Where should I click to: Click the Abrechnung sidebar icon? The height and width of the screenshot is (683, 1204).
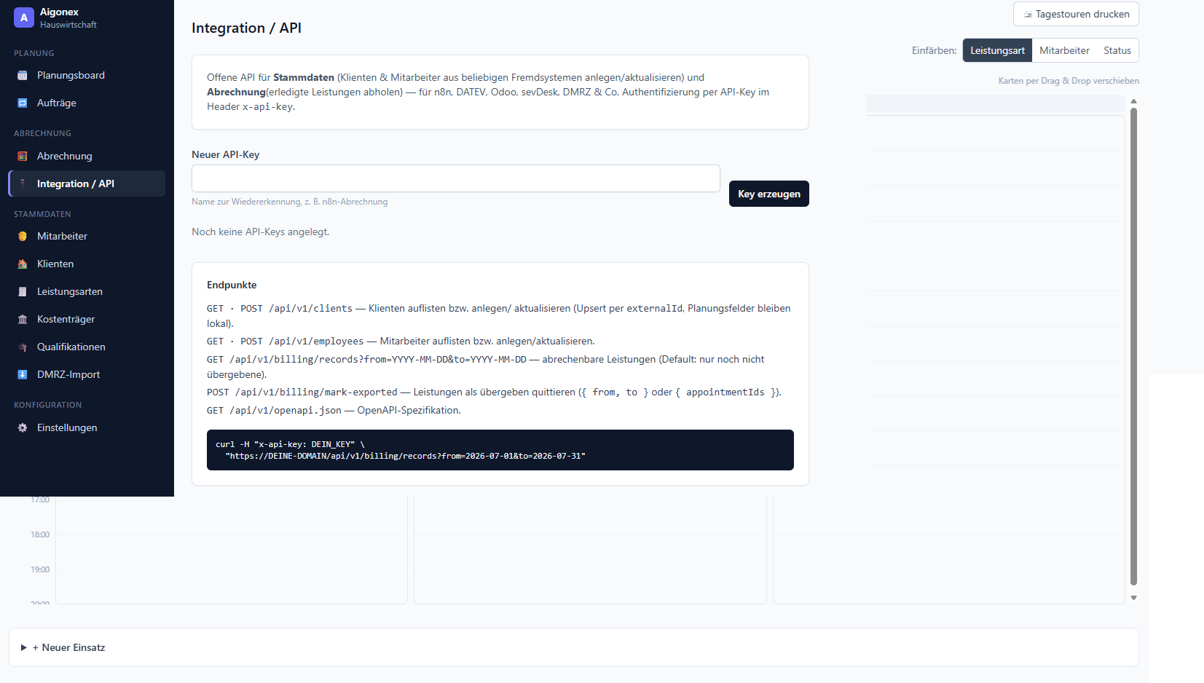tap(23, 157)
